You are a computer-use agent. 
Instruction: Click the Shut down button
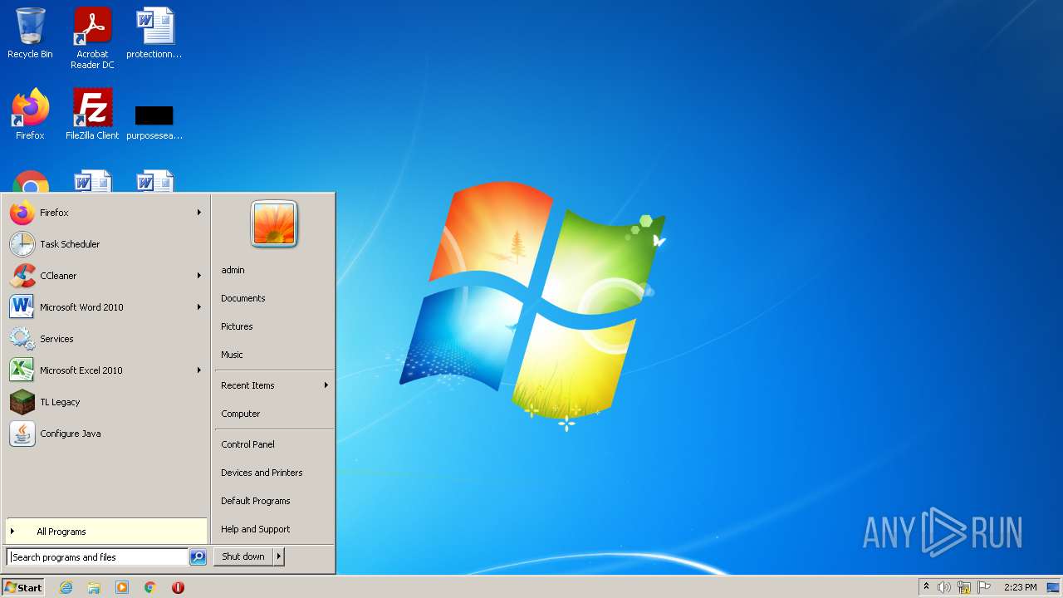tap(243, 556)
